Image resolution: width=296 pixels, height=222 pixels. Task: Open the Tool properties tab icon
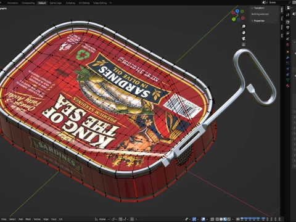(288, 15)
